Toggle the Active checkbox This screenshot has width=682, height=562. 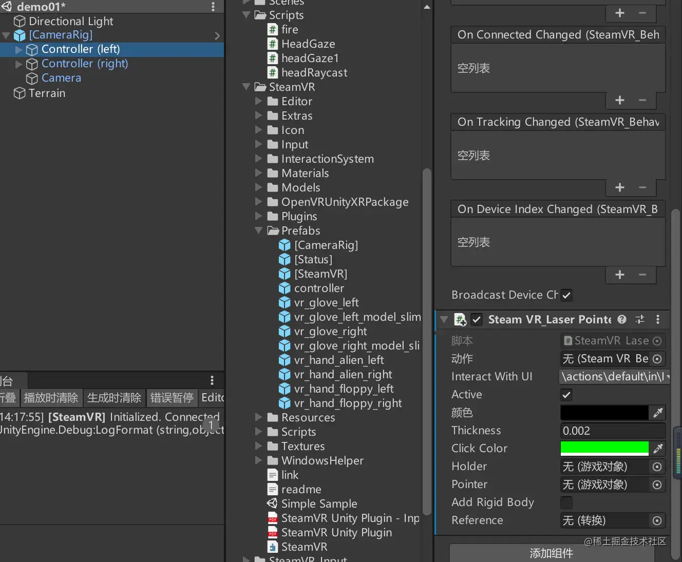(x=566, y=395)
